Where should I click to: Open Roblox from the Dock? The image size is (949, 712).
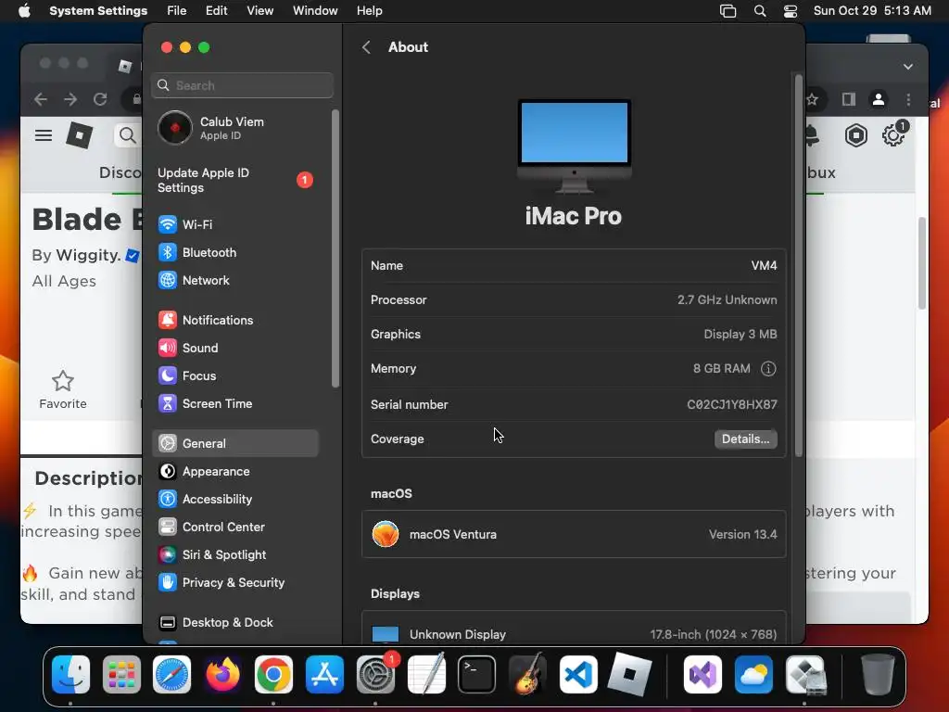pyautogui.click(x=629, y=674)
